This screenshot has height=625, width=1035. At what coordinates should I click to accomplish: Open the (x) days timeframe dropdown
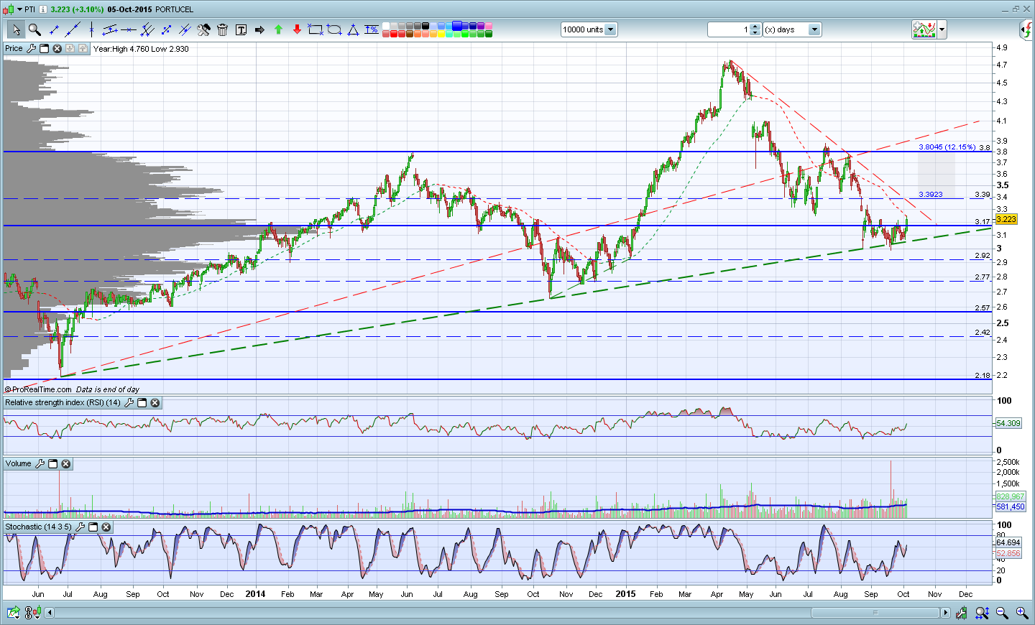814,29
